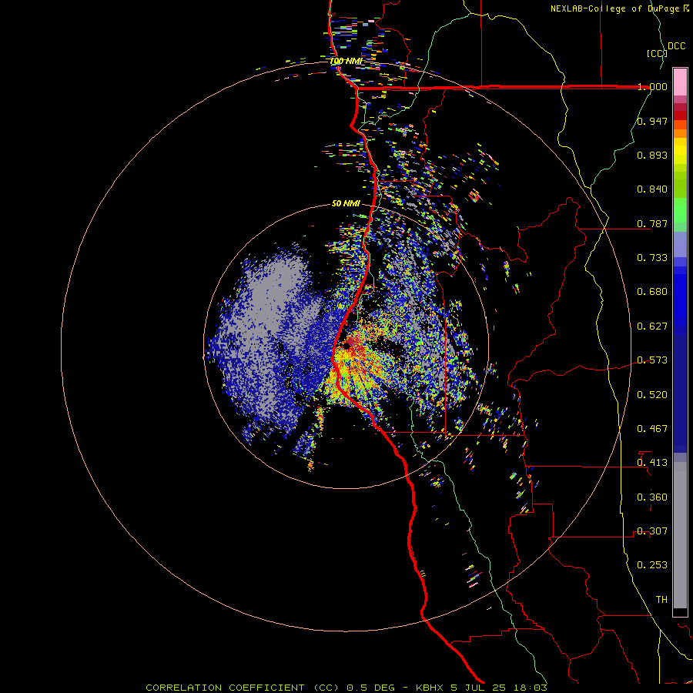Click the 0.413 legend value

pos(652,463)
